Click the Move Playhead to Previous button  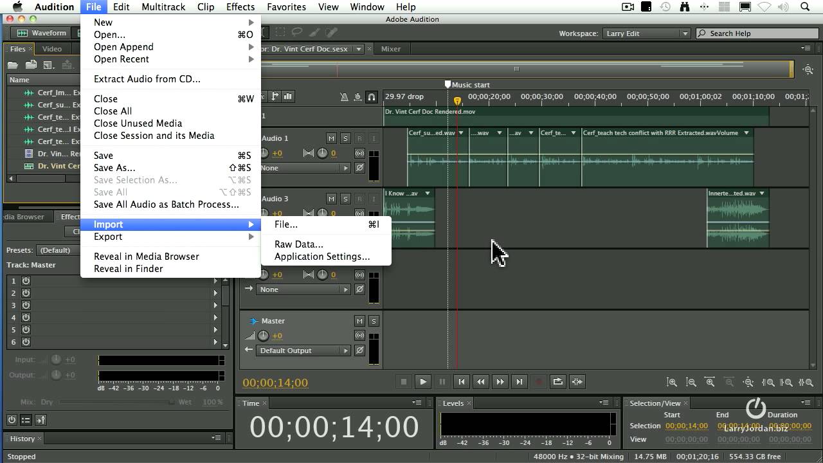point(462,382)
